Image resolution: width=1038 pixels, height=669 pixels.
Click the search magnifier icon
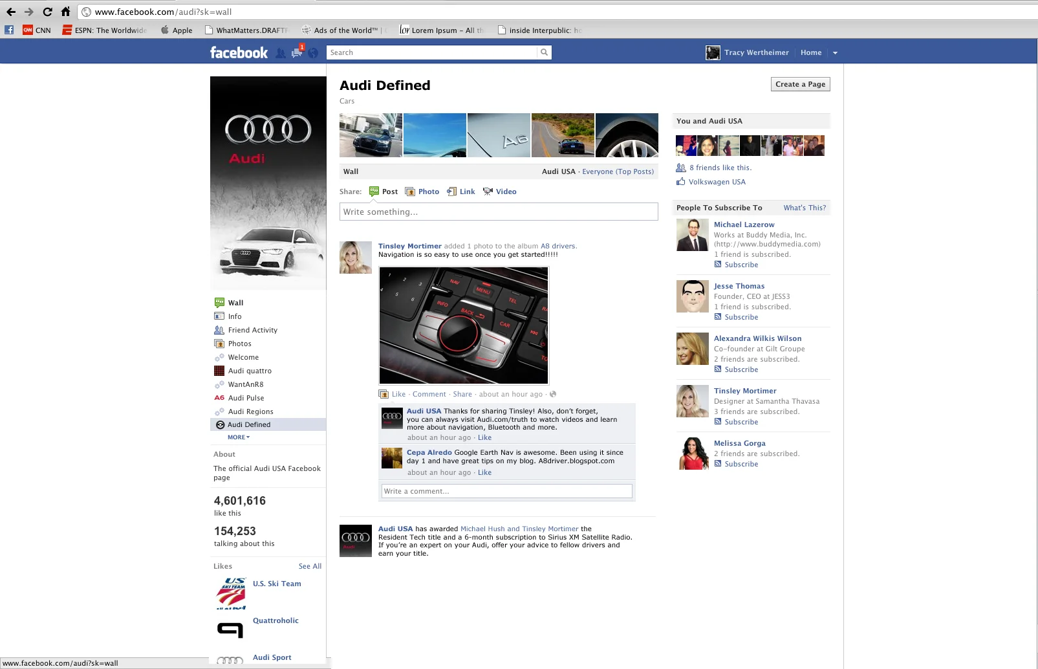543,52
